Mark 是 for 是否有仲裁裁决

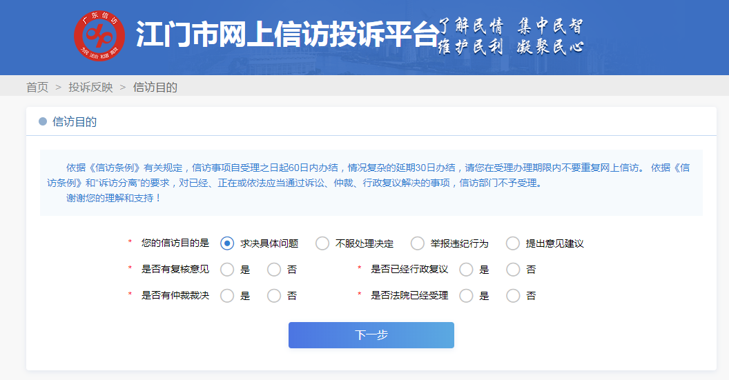[227, 296]
